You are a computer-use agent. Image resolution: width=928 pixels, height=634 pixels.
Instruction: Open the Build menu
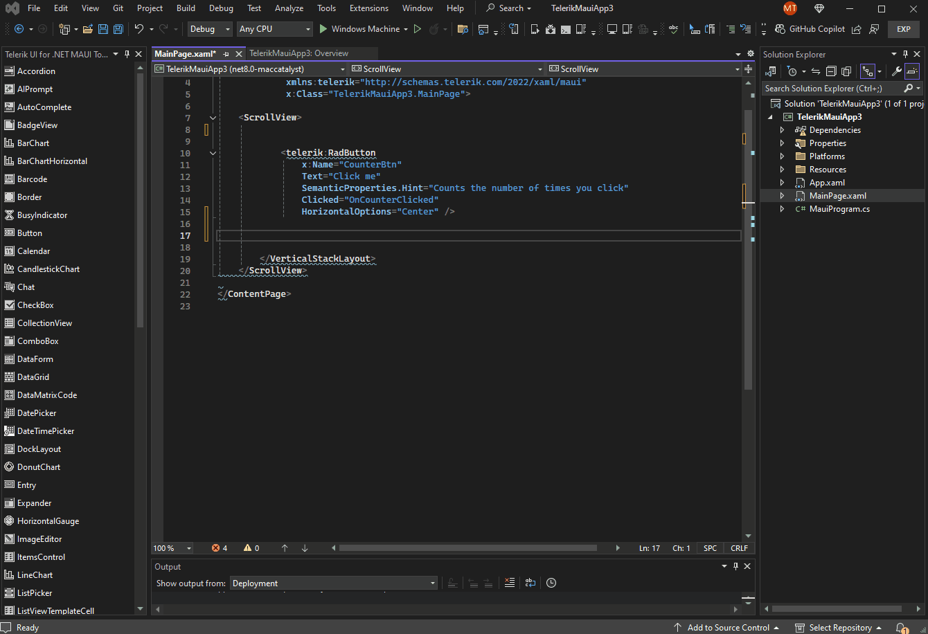pos(186,8)
